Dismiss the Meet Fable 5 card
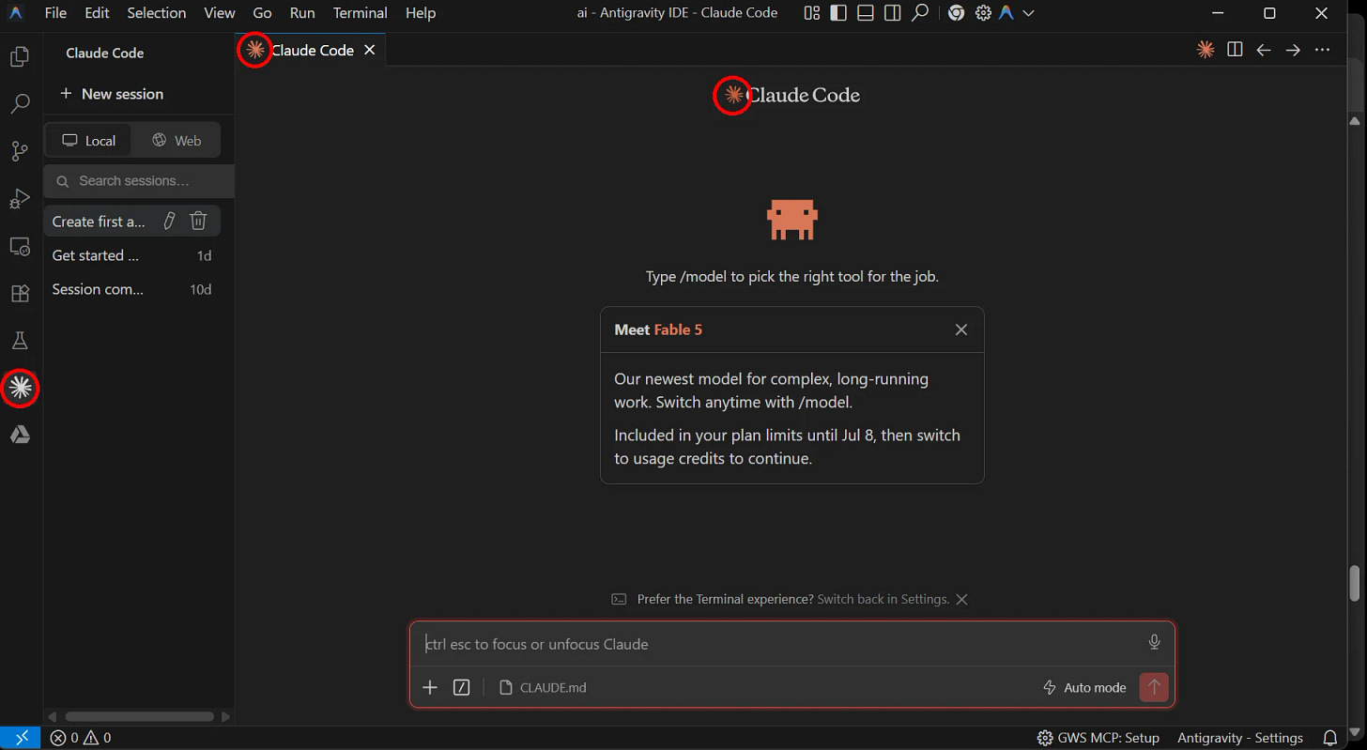This screenshot has width=1367, height=750. (960, 329)
